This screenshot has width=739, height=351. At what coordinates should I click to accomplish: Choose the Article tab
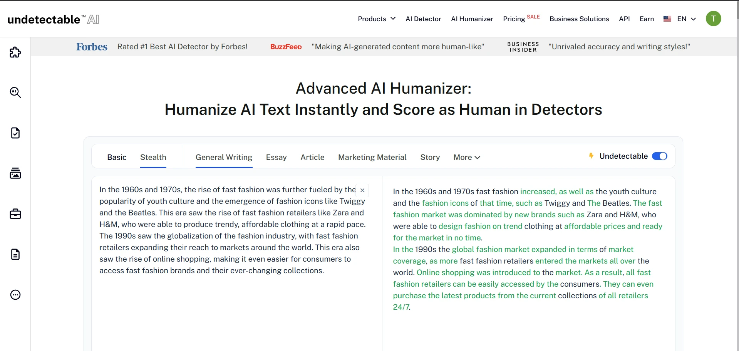312,157
